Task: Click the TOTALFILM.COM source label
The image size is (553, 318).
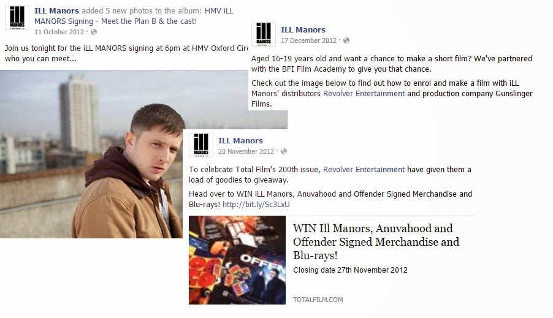Action: pyautogui.click(x=318, y=300)
